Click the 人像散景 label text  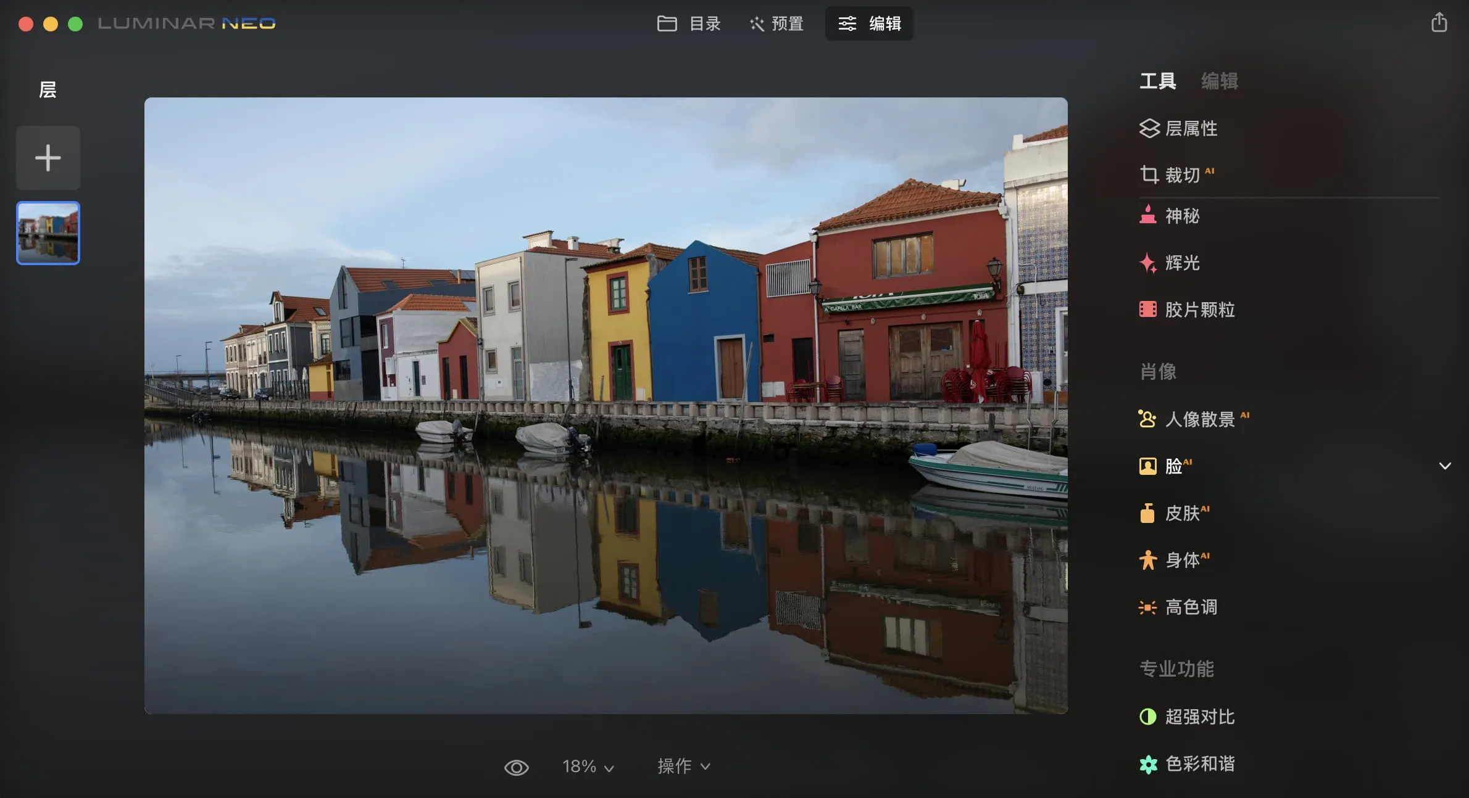point(1200,419)
